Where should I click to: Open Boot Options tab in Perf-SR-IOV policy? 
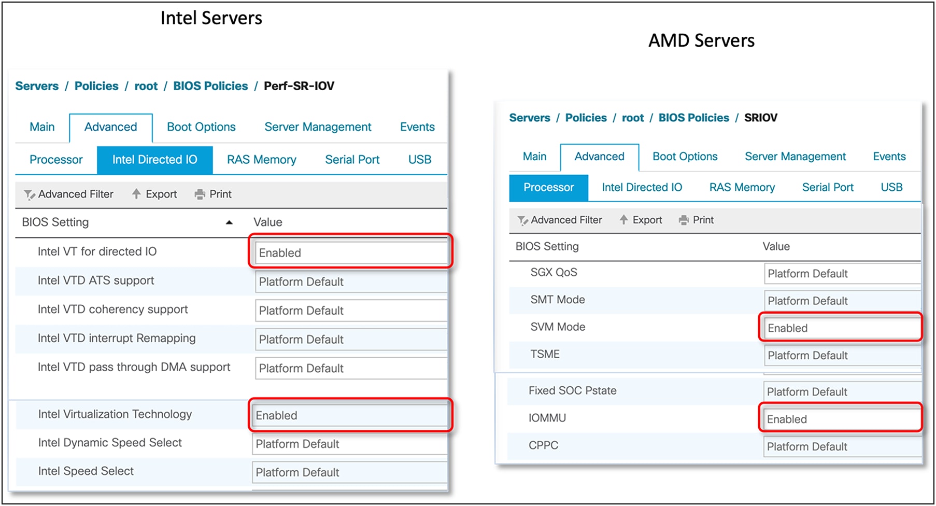click(201, 127)
